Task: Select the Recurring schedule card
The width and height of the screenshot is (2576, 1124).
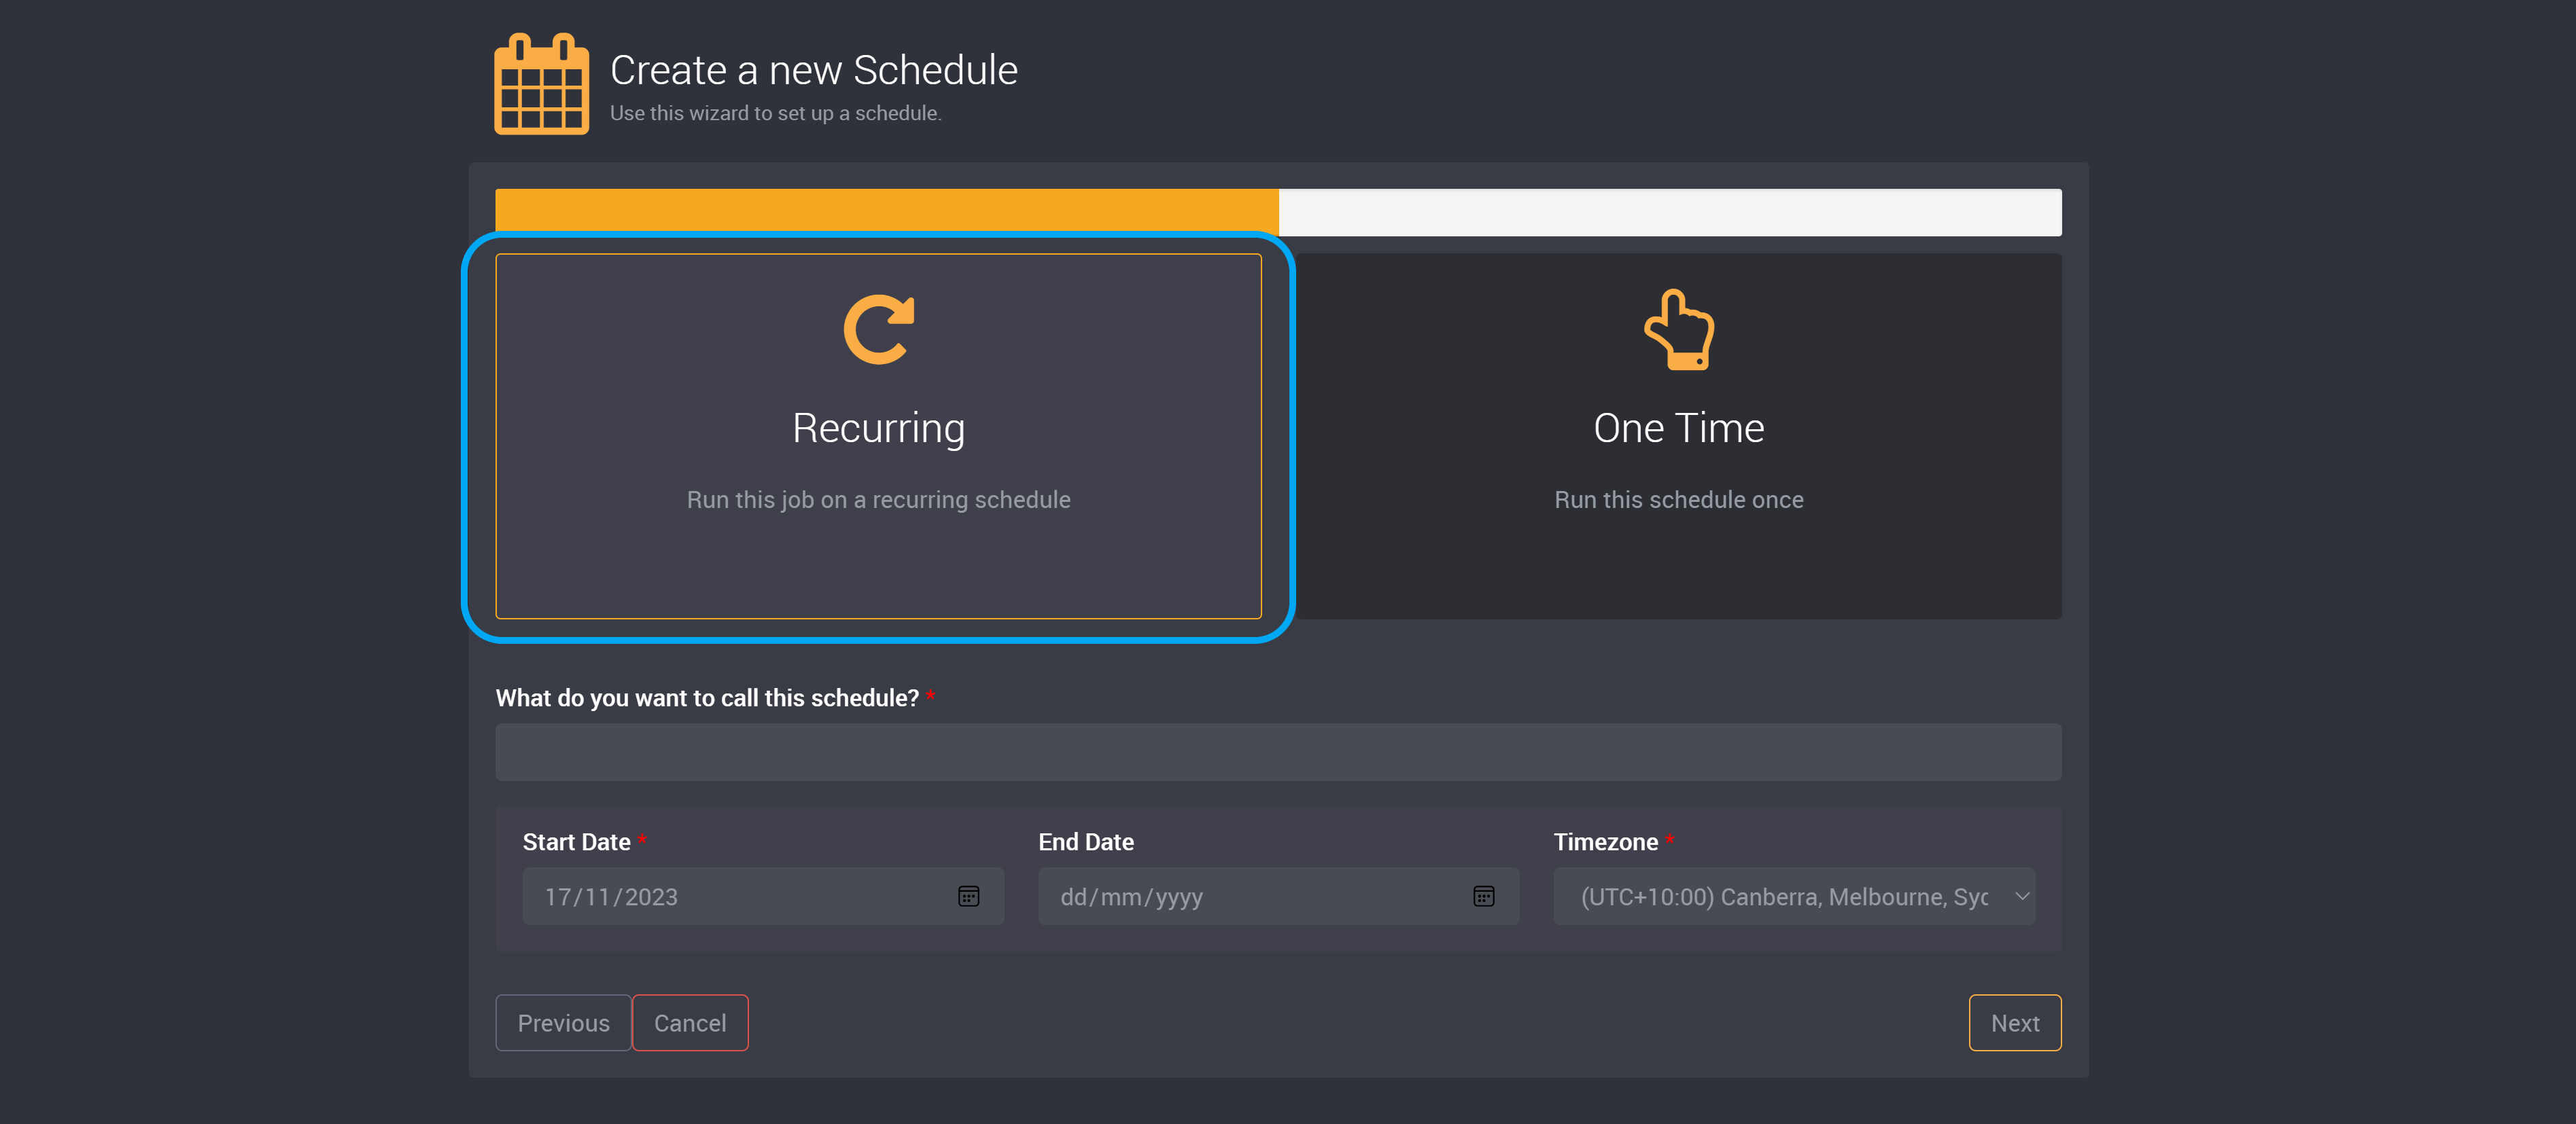Action: coord(878,437)
